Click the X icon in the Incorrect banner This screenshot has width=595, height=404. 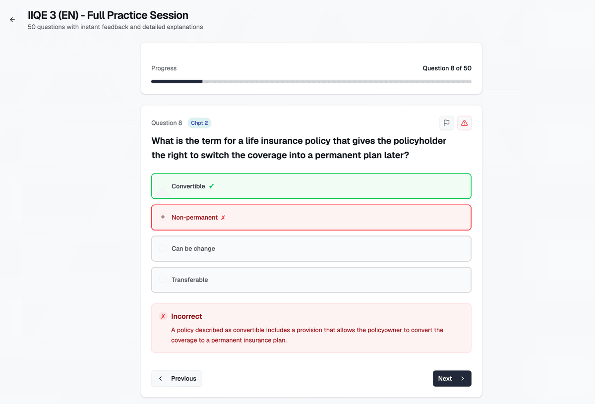click(x=163, y=316)
